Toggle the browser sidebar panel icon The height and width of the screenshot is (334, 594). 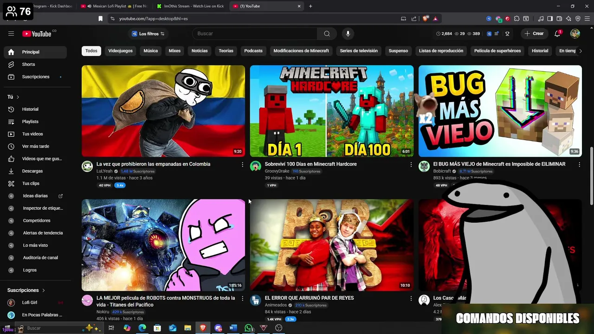pos(550,19)
